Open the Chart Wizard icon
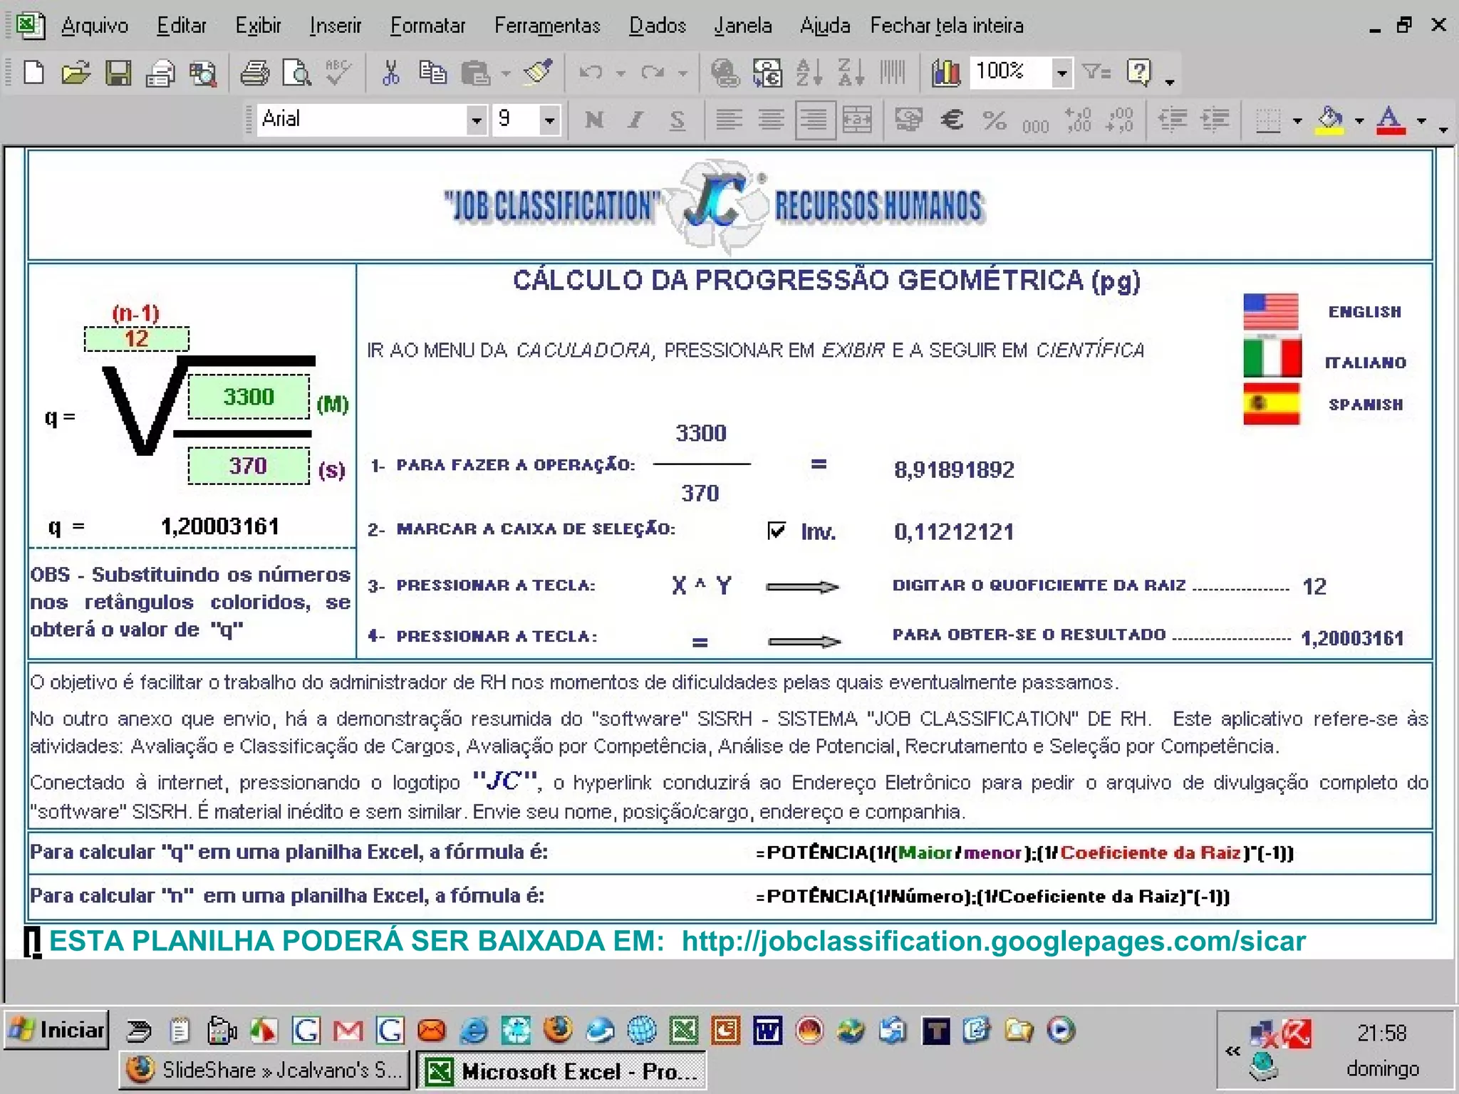 click(946, 73)
